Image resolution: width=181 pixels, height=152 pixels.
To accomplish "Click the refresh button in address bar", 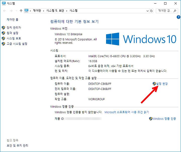I will click(151, 11).
